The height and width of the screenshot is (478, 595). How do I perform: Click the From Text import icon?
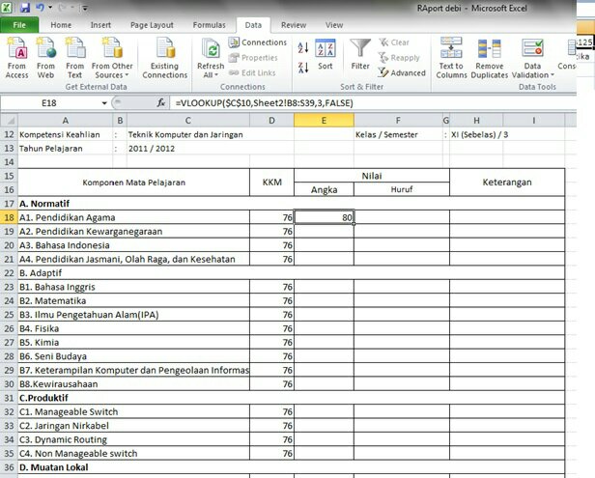(74, 57)
